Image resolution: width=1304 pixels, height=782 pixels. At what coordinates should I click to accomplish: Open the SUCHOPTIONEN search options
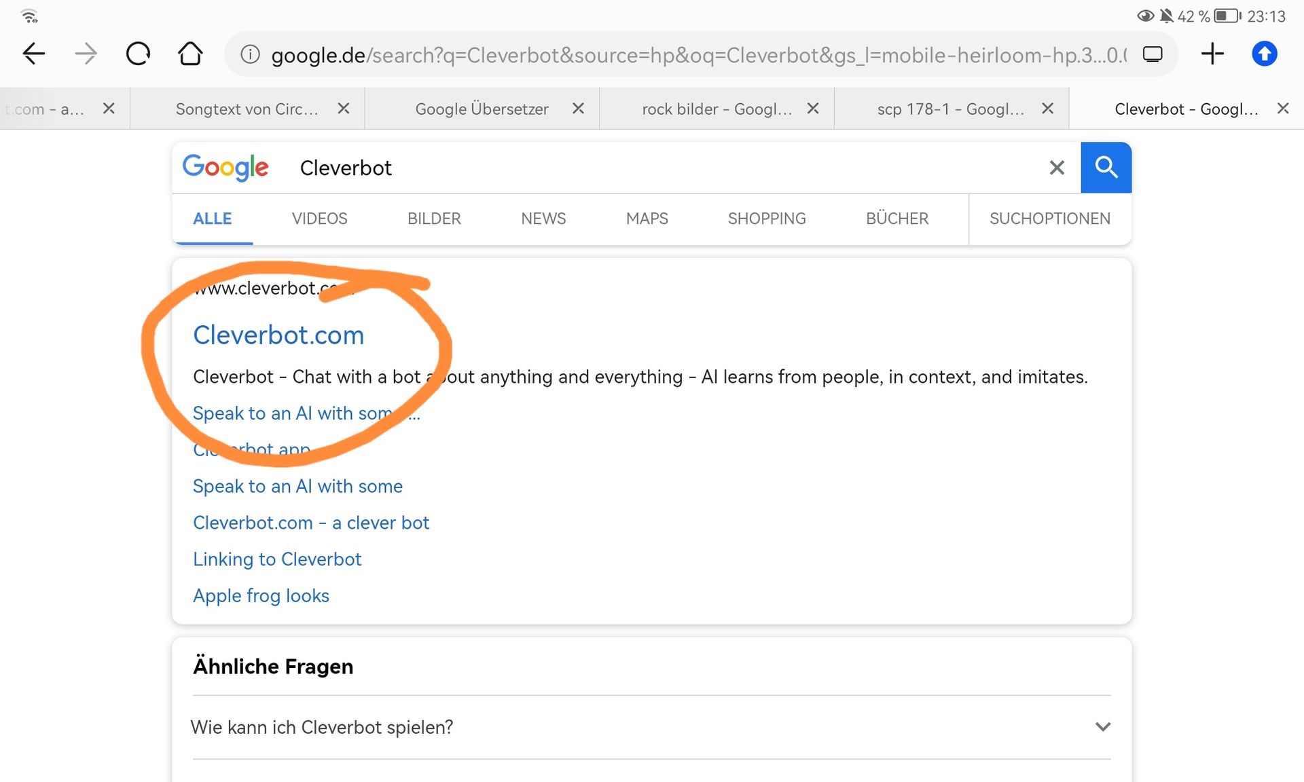point(1049,219)
